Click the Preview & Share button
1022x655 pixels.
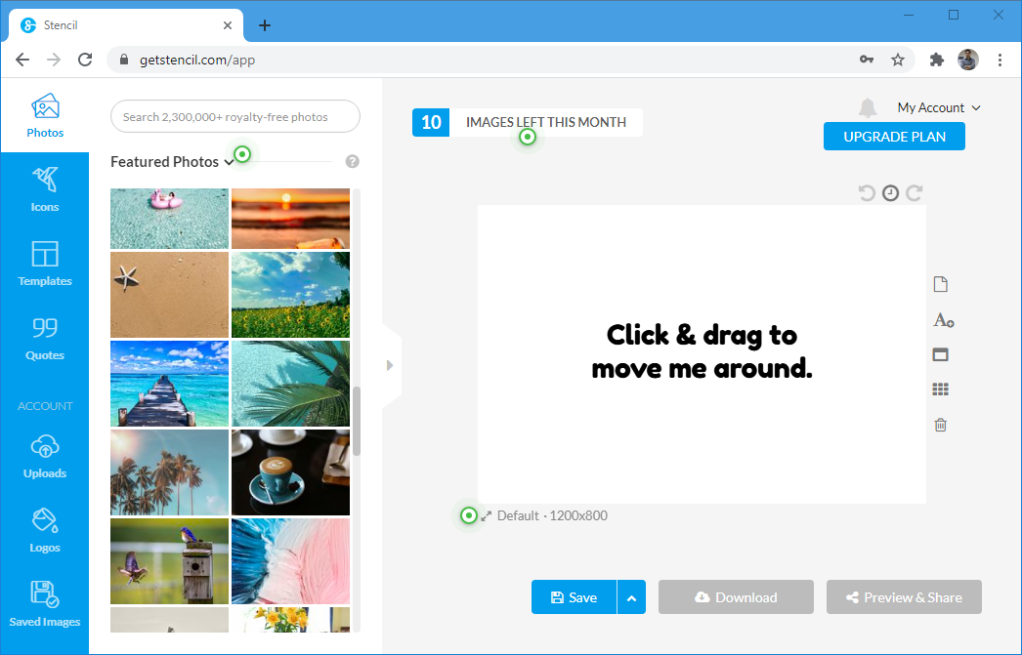[904, 597]
